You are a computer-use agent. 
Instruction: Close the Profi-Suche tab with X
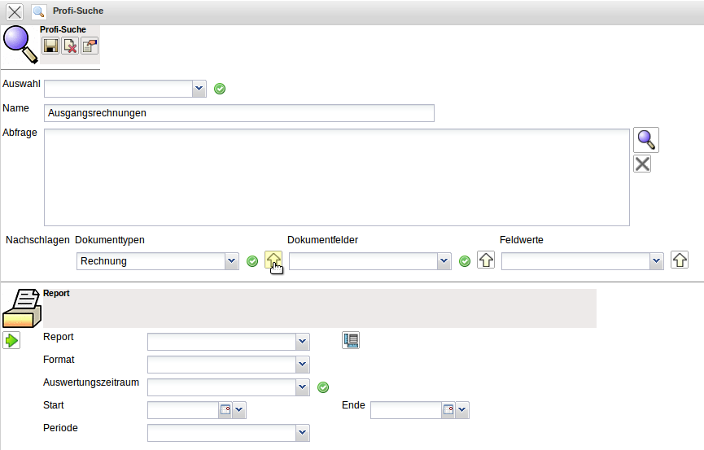point(15,12)
